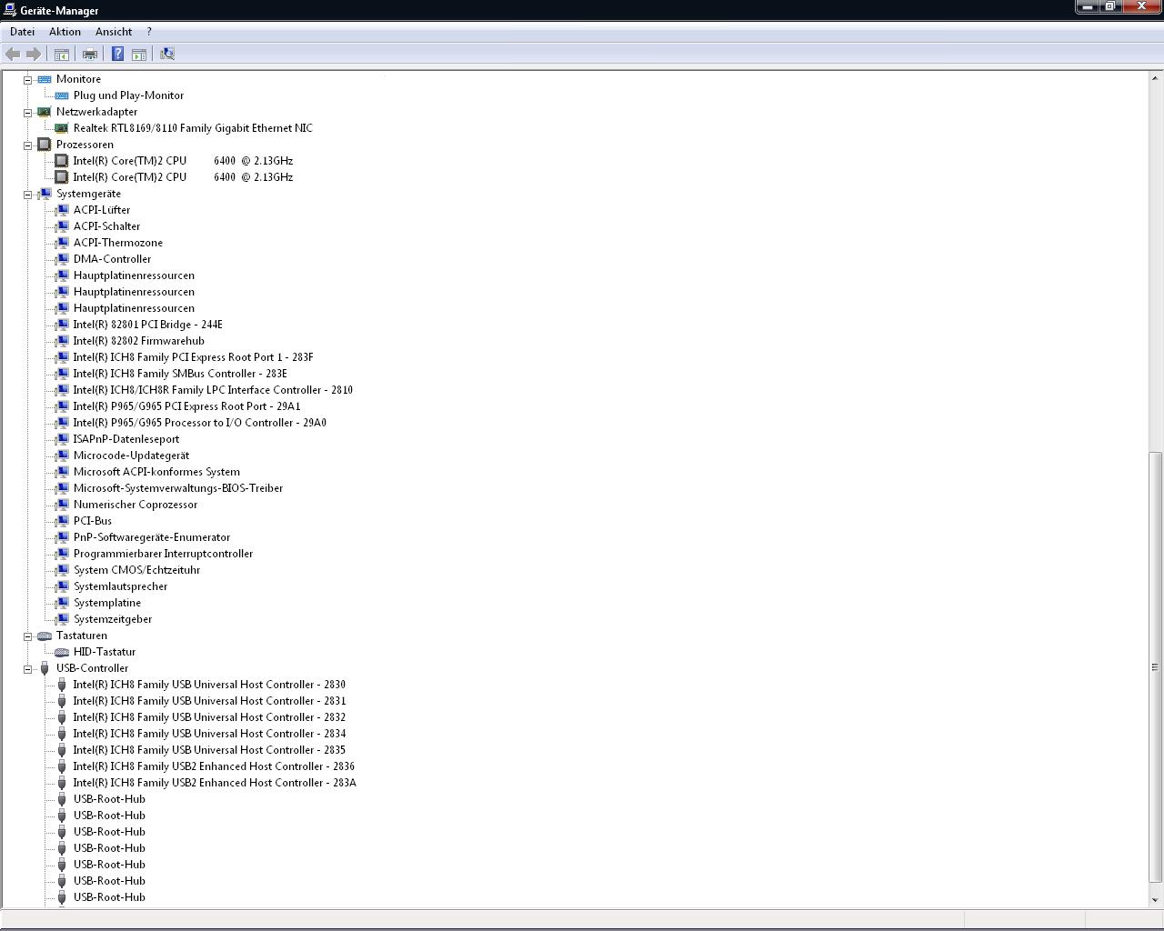Collapse the USB-Controller tree node

(x=28, y=669)
